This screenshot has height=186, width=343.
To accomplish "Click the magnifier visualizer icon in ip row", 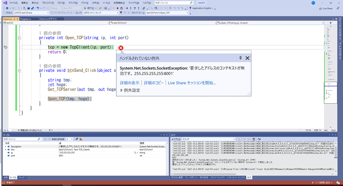I will 135,153.
